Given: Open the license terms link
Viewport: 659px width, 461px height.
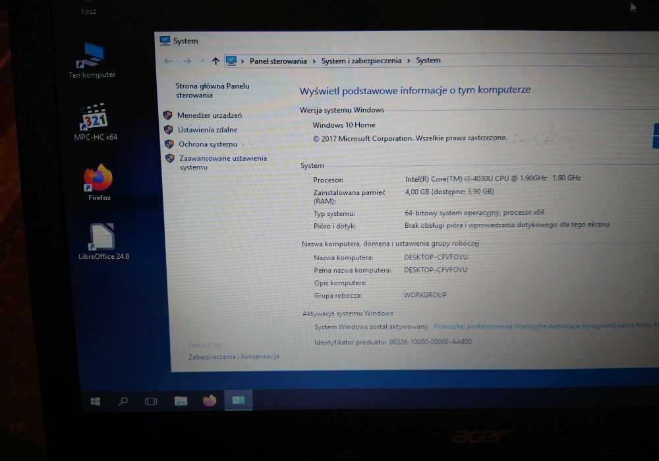Looking at the screenshot, I should pos(546,325).
